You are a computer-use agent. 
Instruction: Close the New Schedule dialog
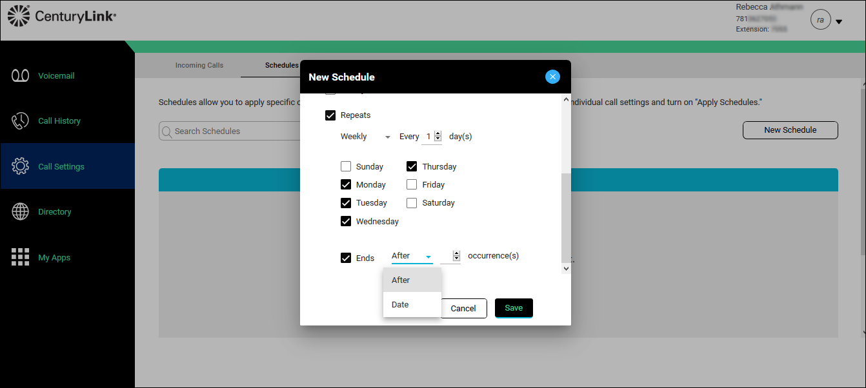pyautogui.click(x=552, y=77)
